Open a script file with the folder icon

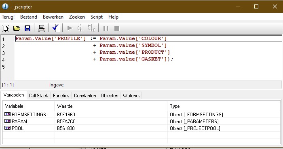pos(17,28)
